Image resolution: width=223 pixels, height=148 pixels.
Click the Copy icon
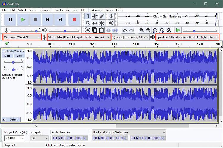coord(95,30)
